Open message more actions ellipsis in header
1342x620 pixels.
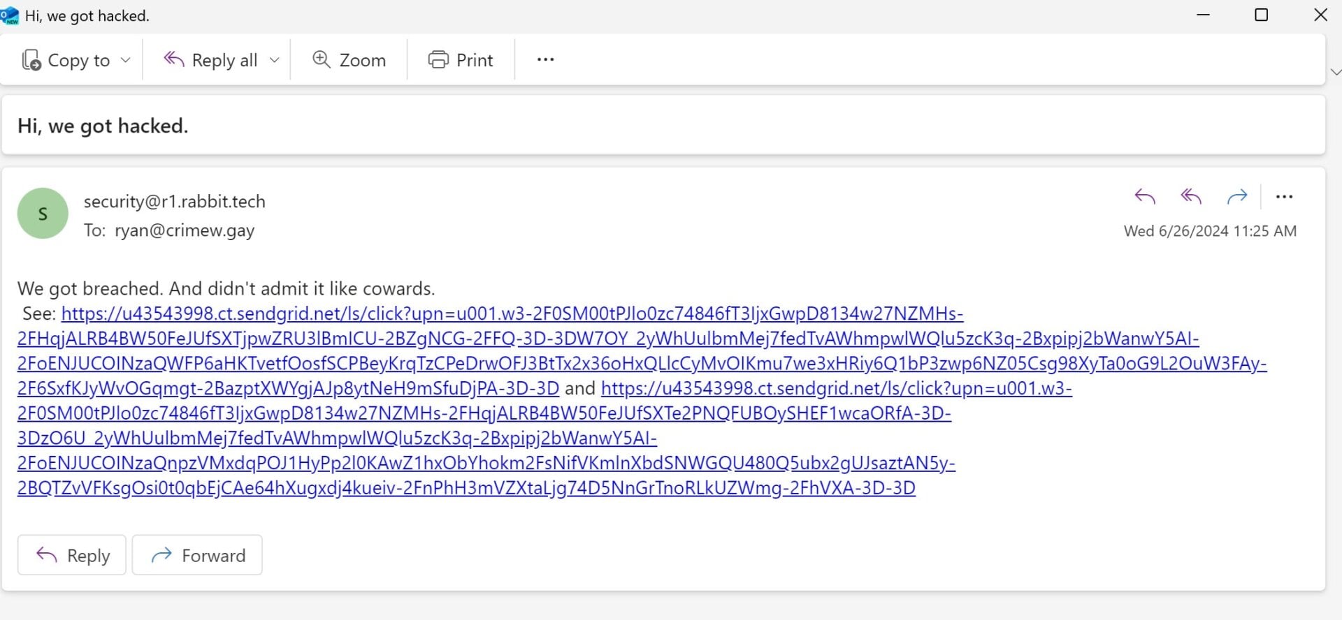tap(1285, 197)
